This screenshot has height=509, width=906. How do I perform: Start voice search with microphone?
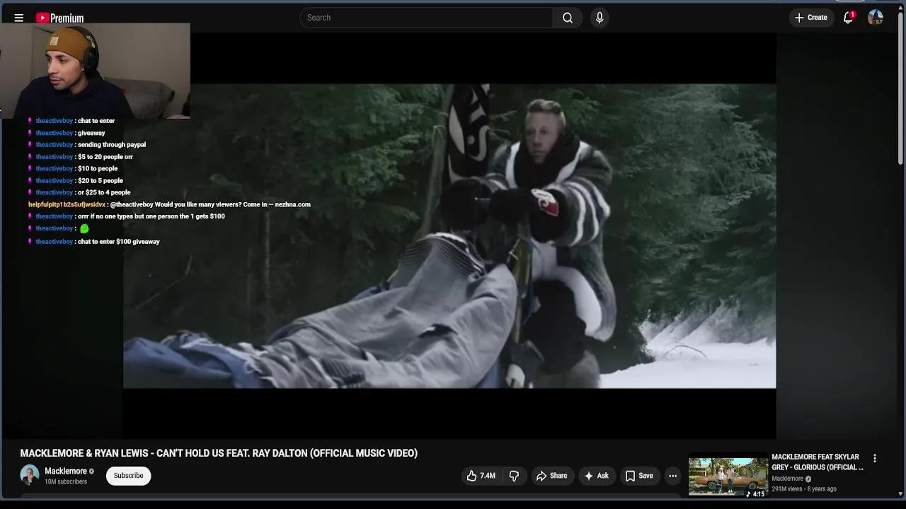[600, 18]
